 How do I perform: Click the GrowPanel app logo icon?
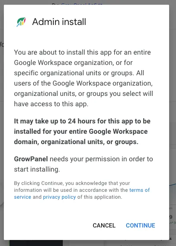[x=21, y=22]
